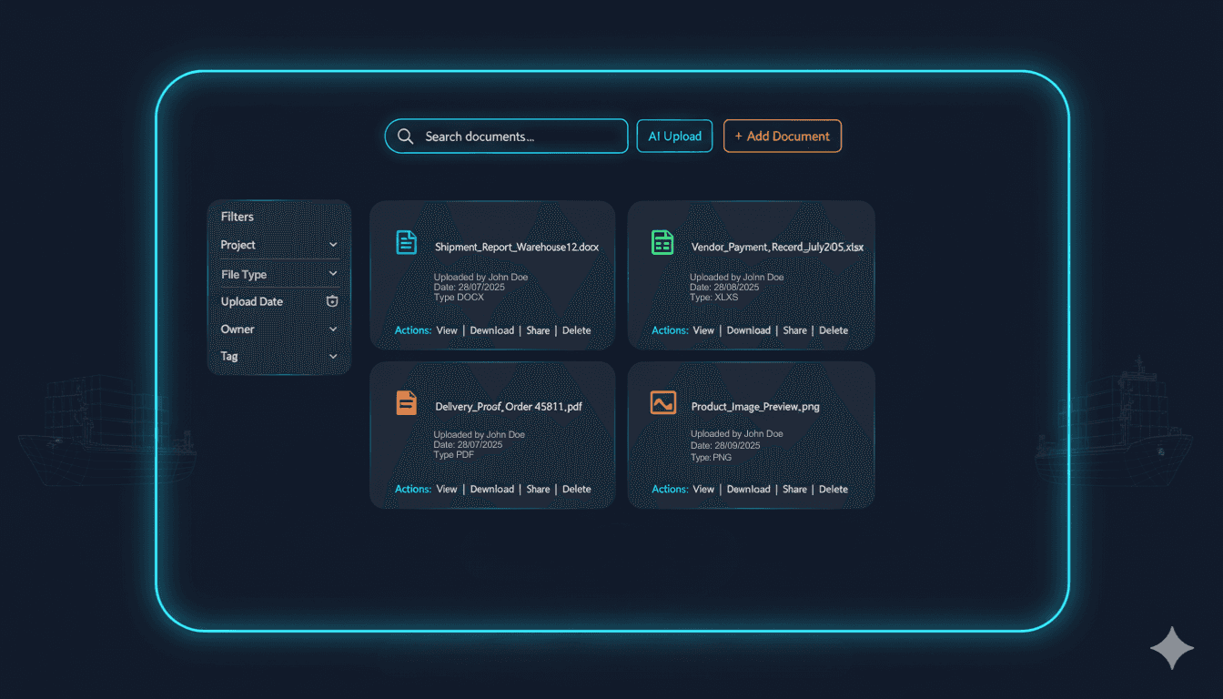The width and height of the screenshot is (1223, 699).
Task: Select the Owner filter label
Action: [238, 329]
